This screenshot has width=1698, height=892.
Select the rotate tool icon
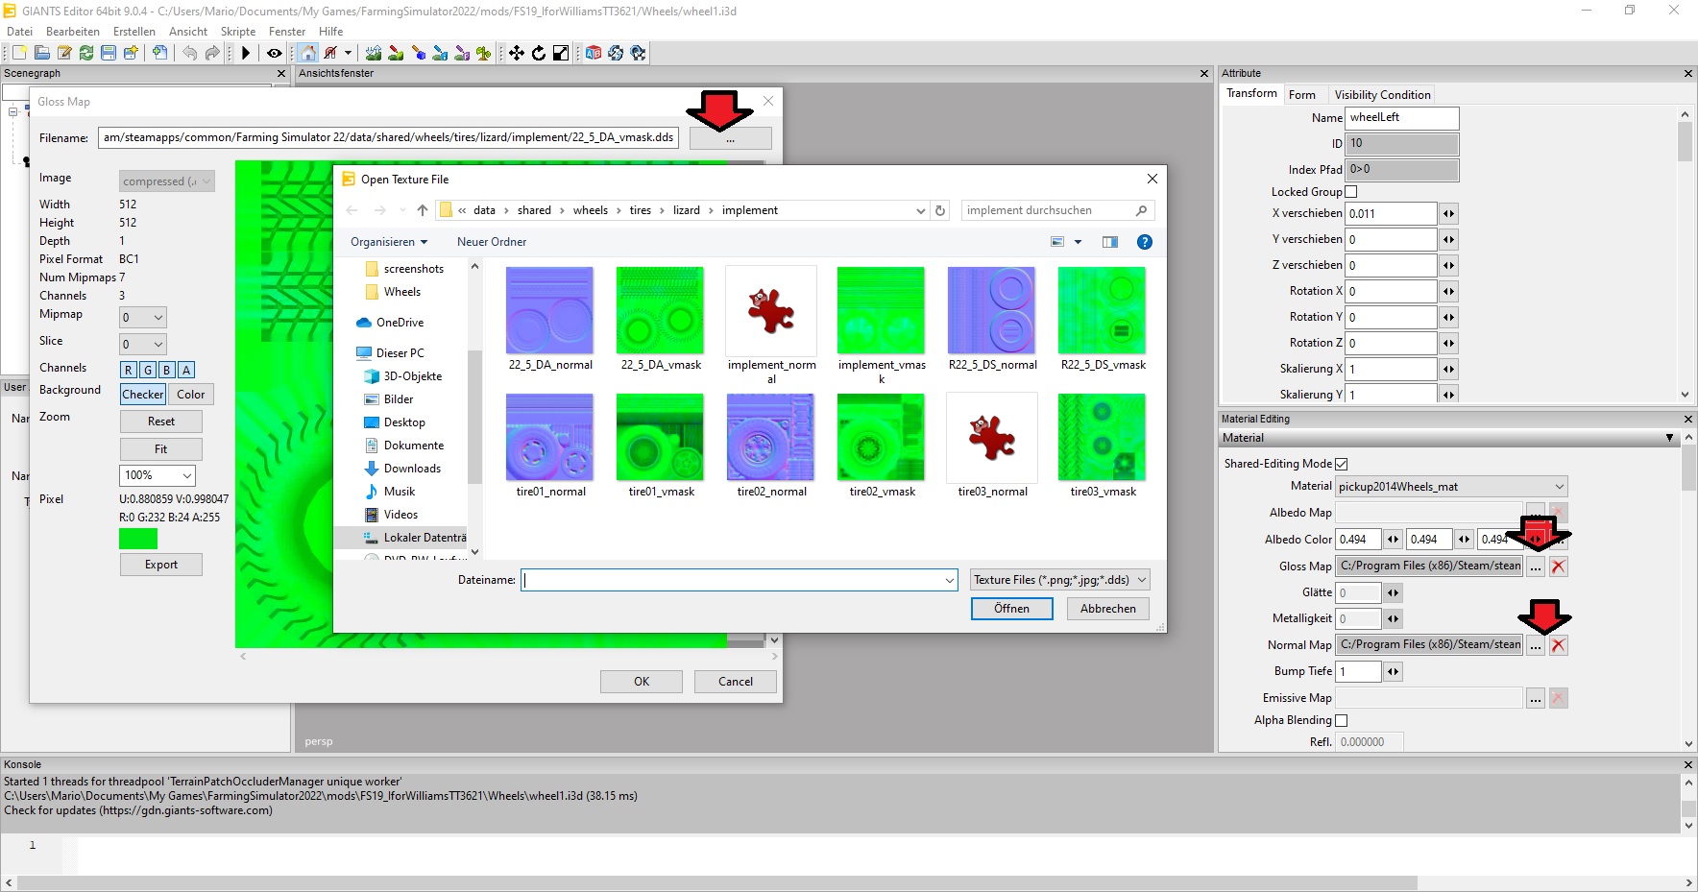click(539, 53)
